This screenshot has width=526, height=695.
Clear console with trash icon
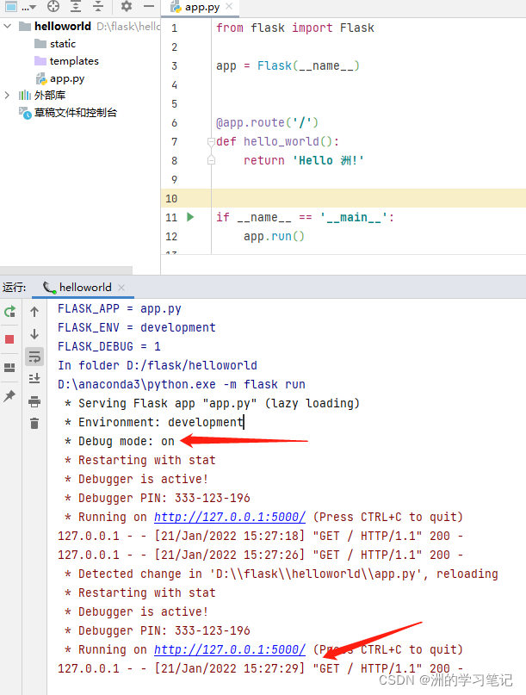pyautogui.click(x=34, y=424)
